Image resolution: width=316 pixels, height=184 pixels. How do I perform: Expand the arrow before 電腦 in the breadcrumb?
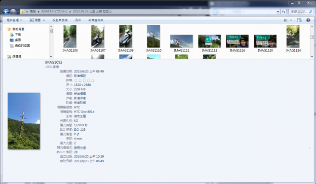(27, 12)
